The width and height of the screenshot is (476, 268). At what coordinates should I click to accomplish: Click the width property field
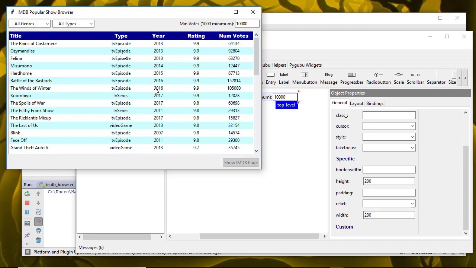point(389,215)
